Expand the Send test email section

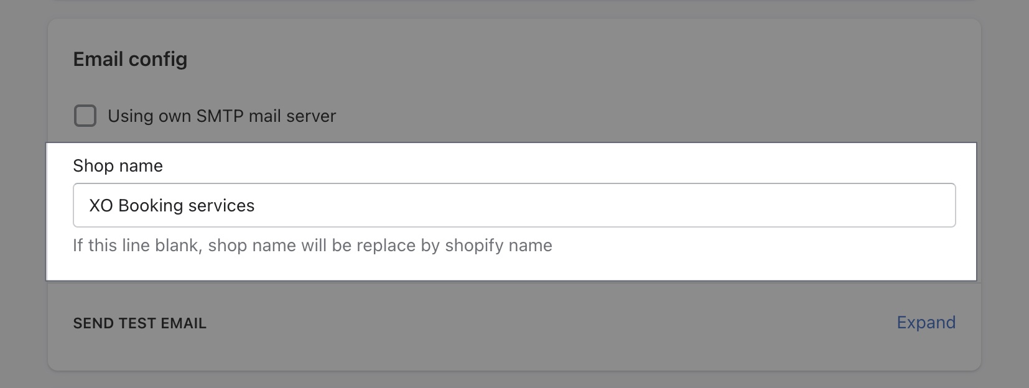(x=926, y=323)
